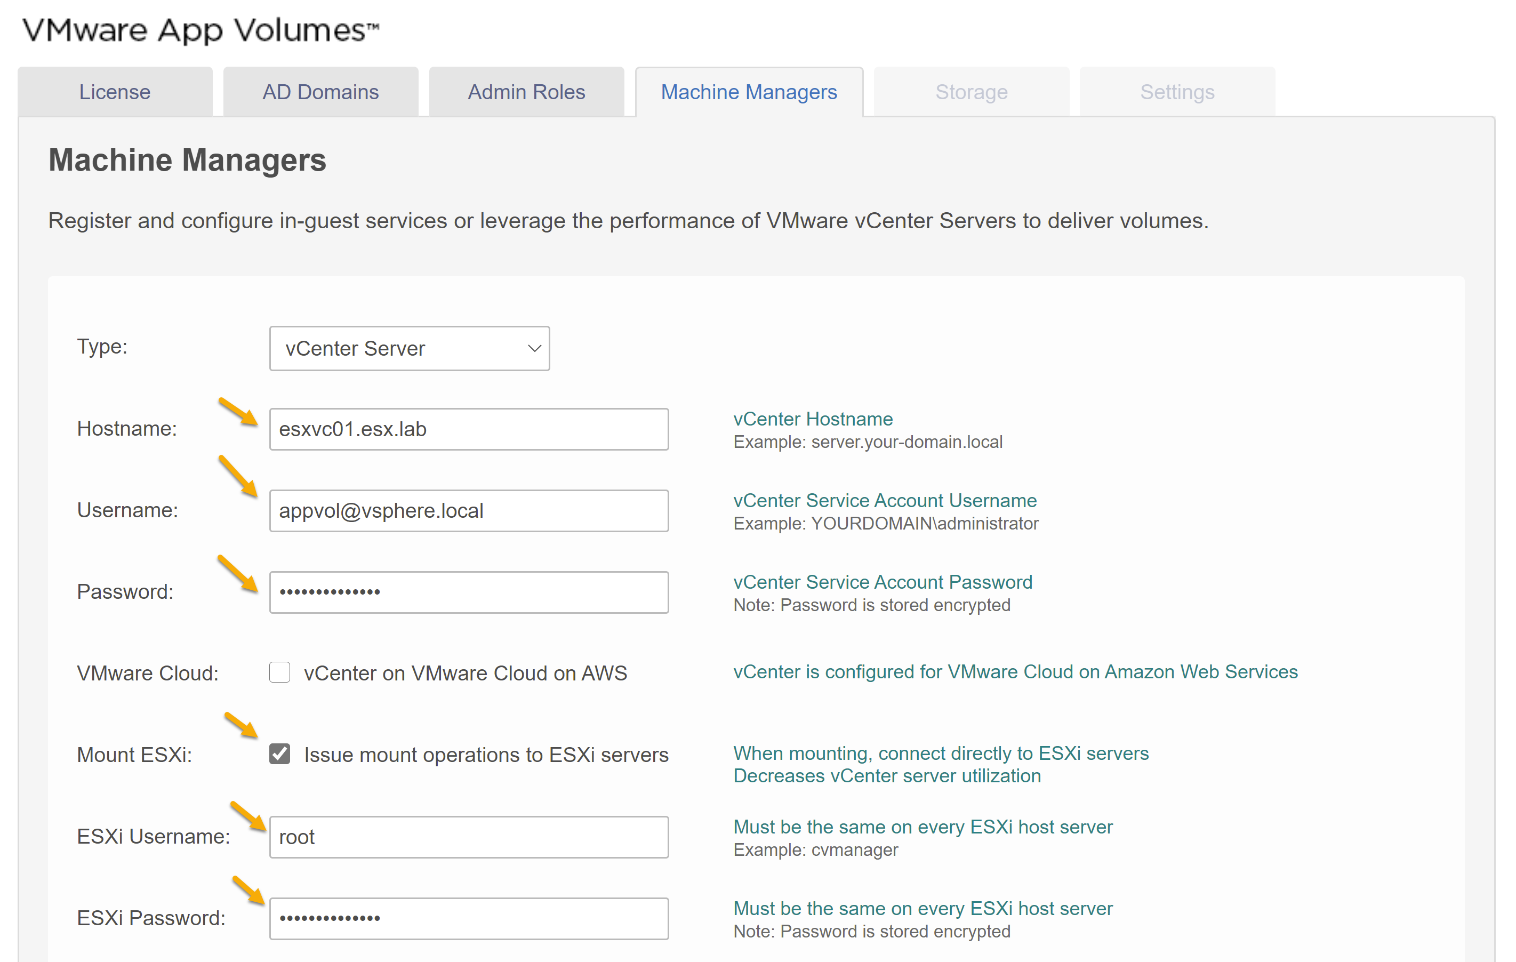This screenshot has height=962, width=1516.
Task: Click the vCenter Password field
Action: [469, 592]
